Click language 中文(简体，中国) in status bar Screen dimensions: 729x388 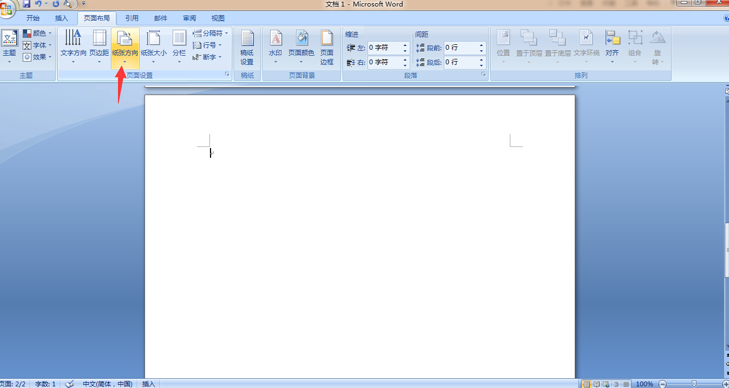tap(108, 384)
